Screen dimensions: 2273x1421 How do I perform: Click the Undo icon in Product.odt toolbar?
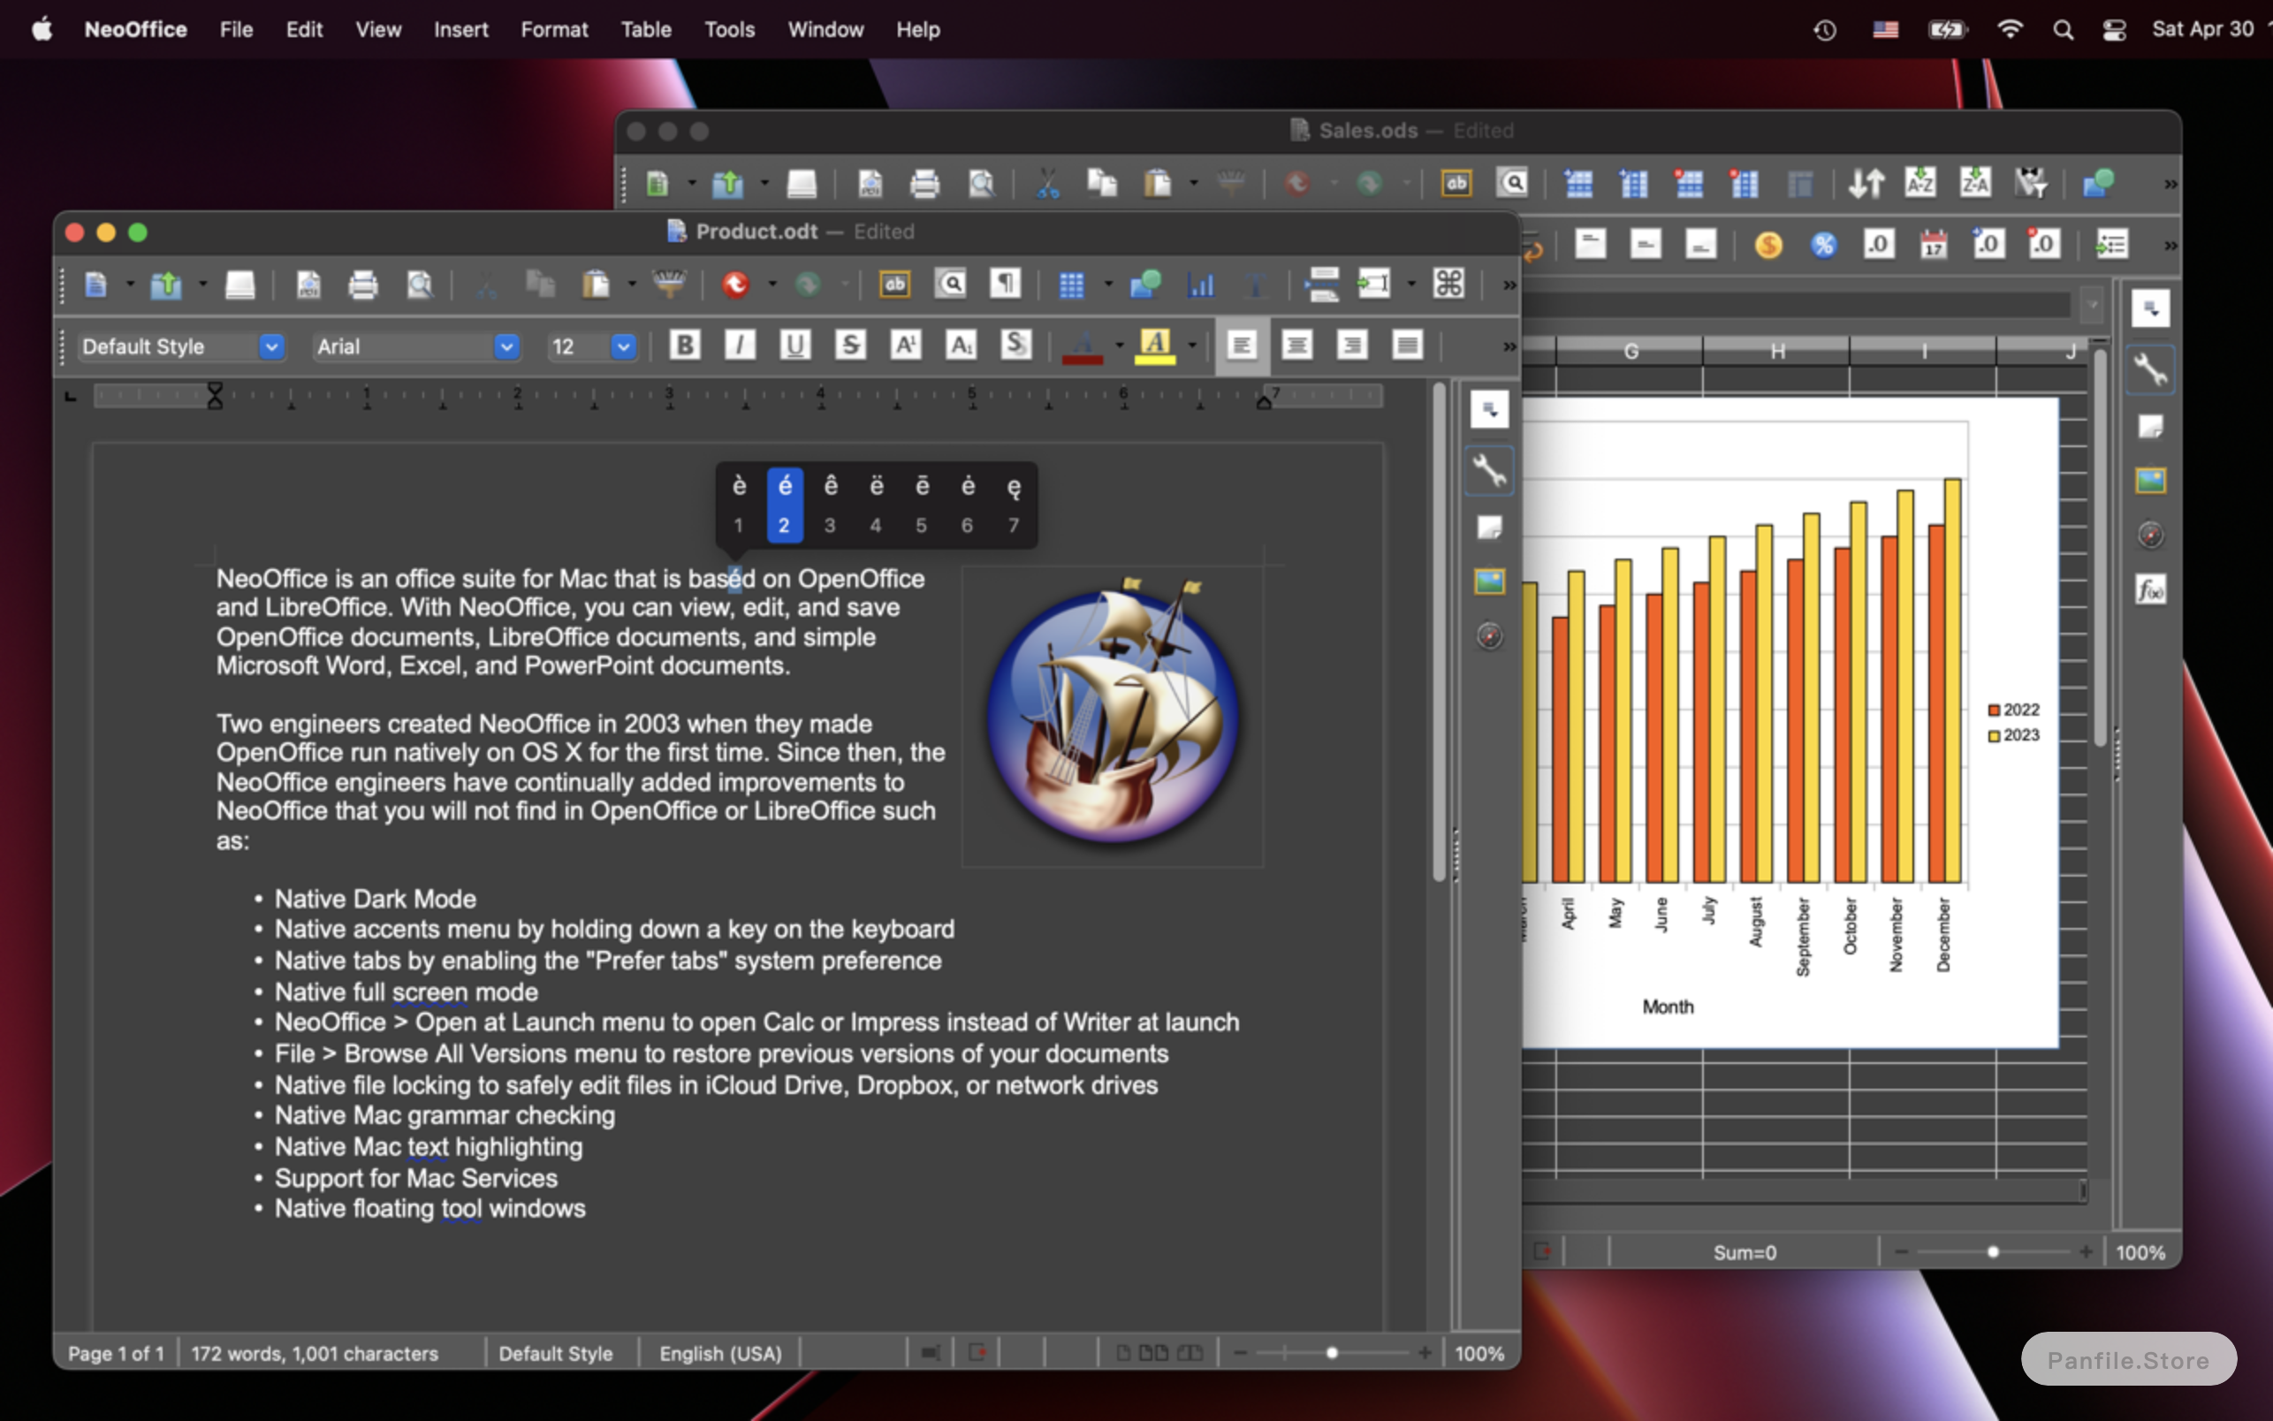coord(734,284)
